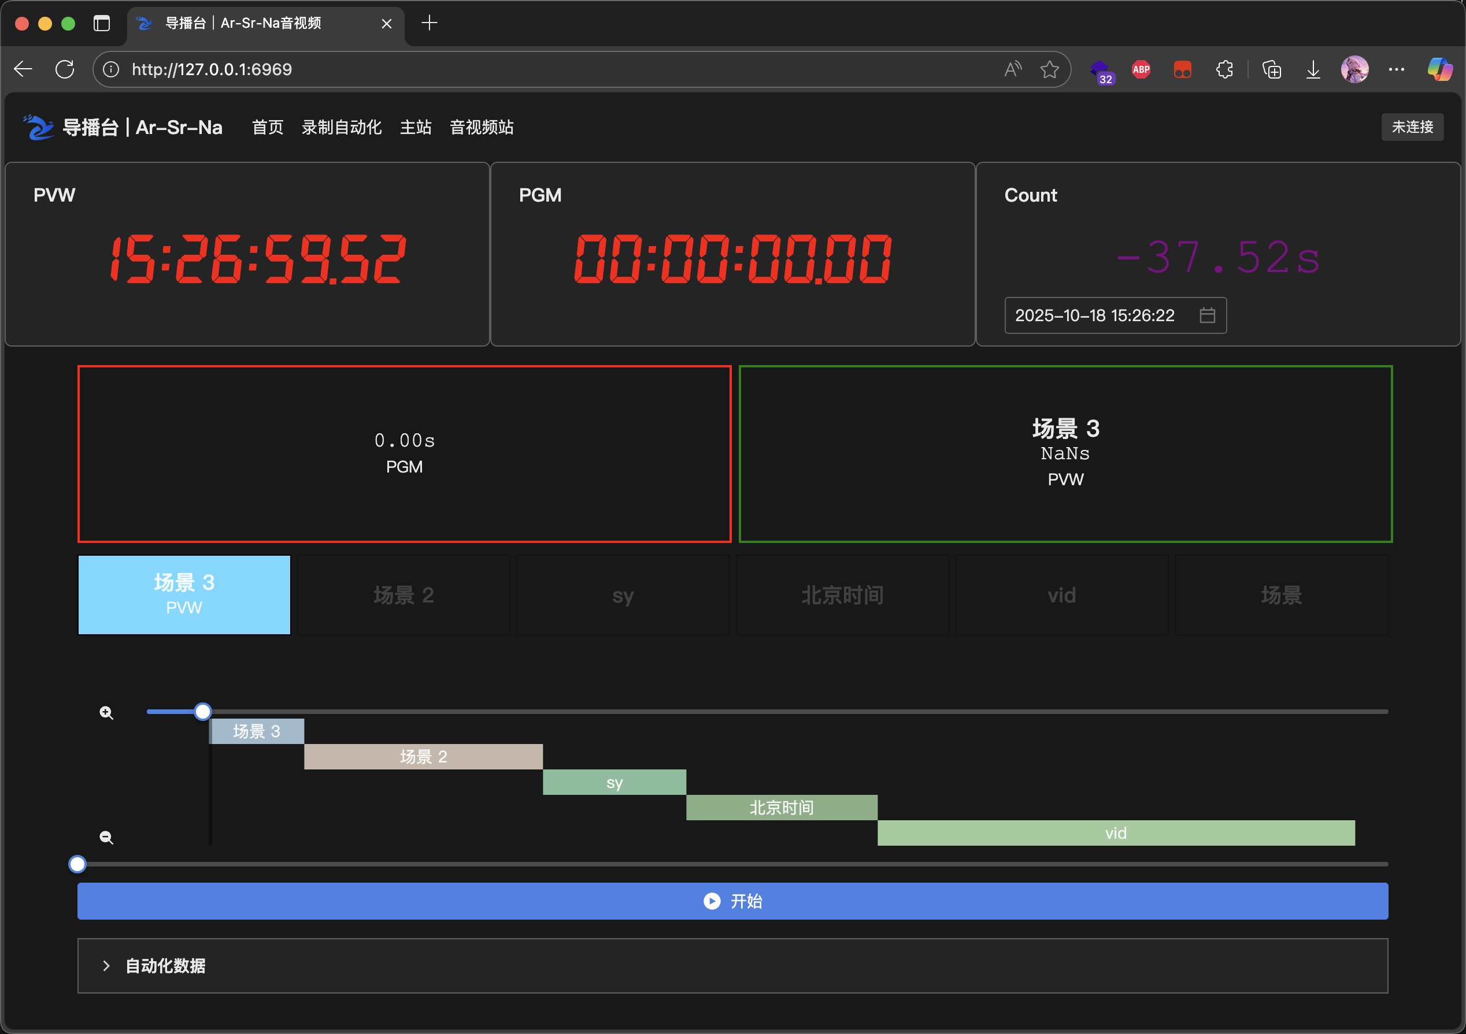Image resolution: width=1466 pixels, height=1034 pixels.
Task: Open the Copilot sidebar icon
Action: coord(1439,69)
